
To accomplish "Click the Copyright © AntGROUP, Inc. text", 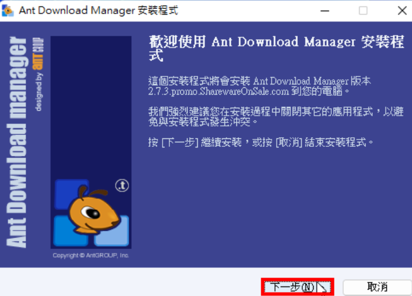I will pos(91,255).
